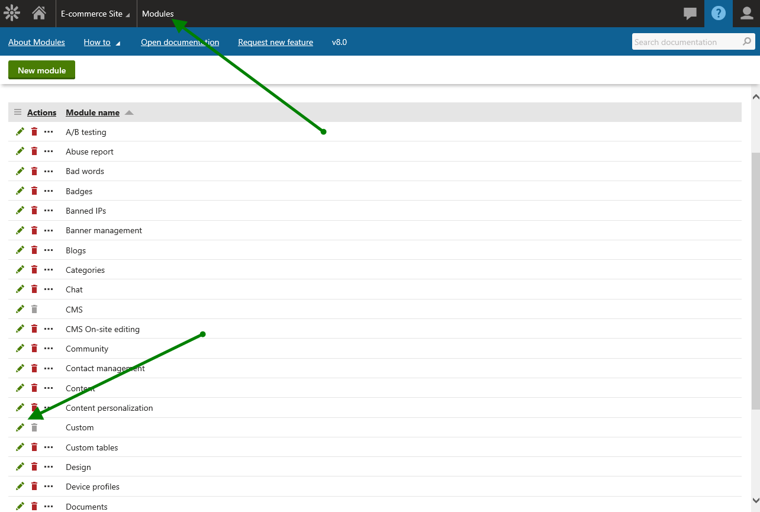Click search magnifier in documentation box

[x=748, y=42]
